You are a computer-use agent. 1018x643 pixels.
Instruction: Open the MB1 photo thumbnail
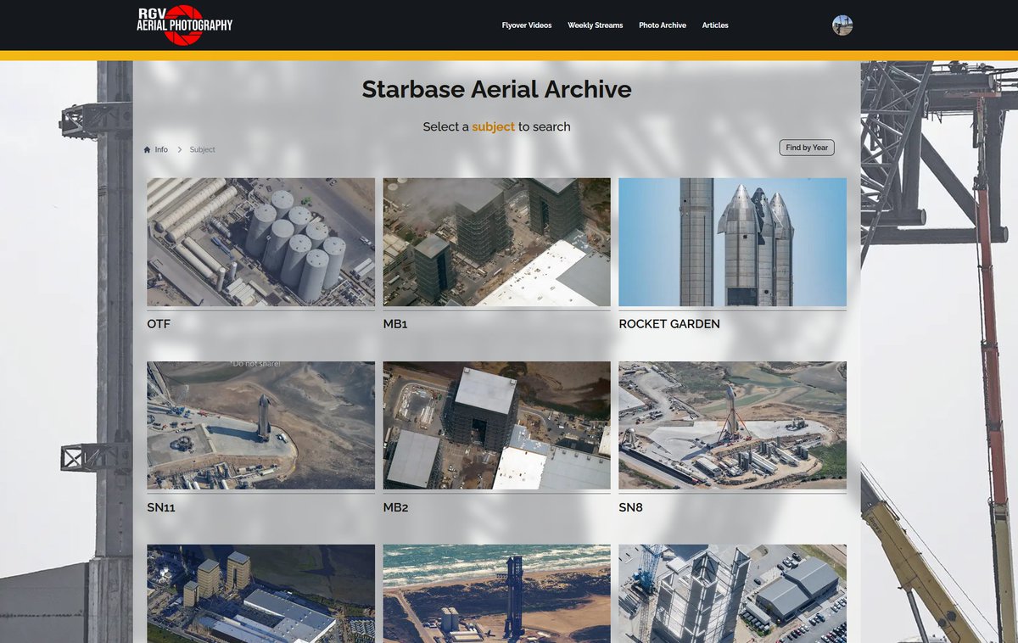pyautogui.click(x=496, y=242)
